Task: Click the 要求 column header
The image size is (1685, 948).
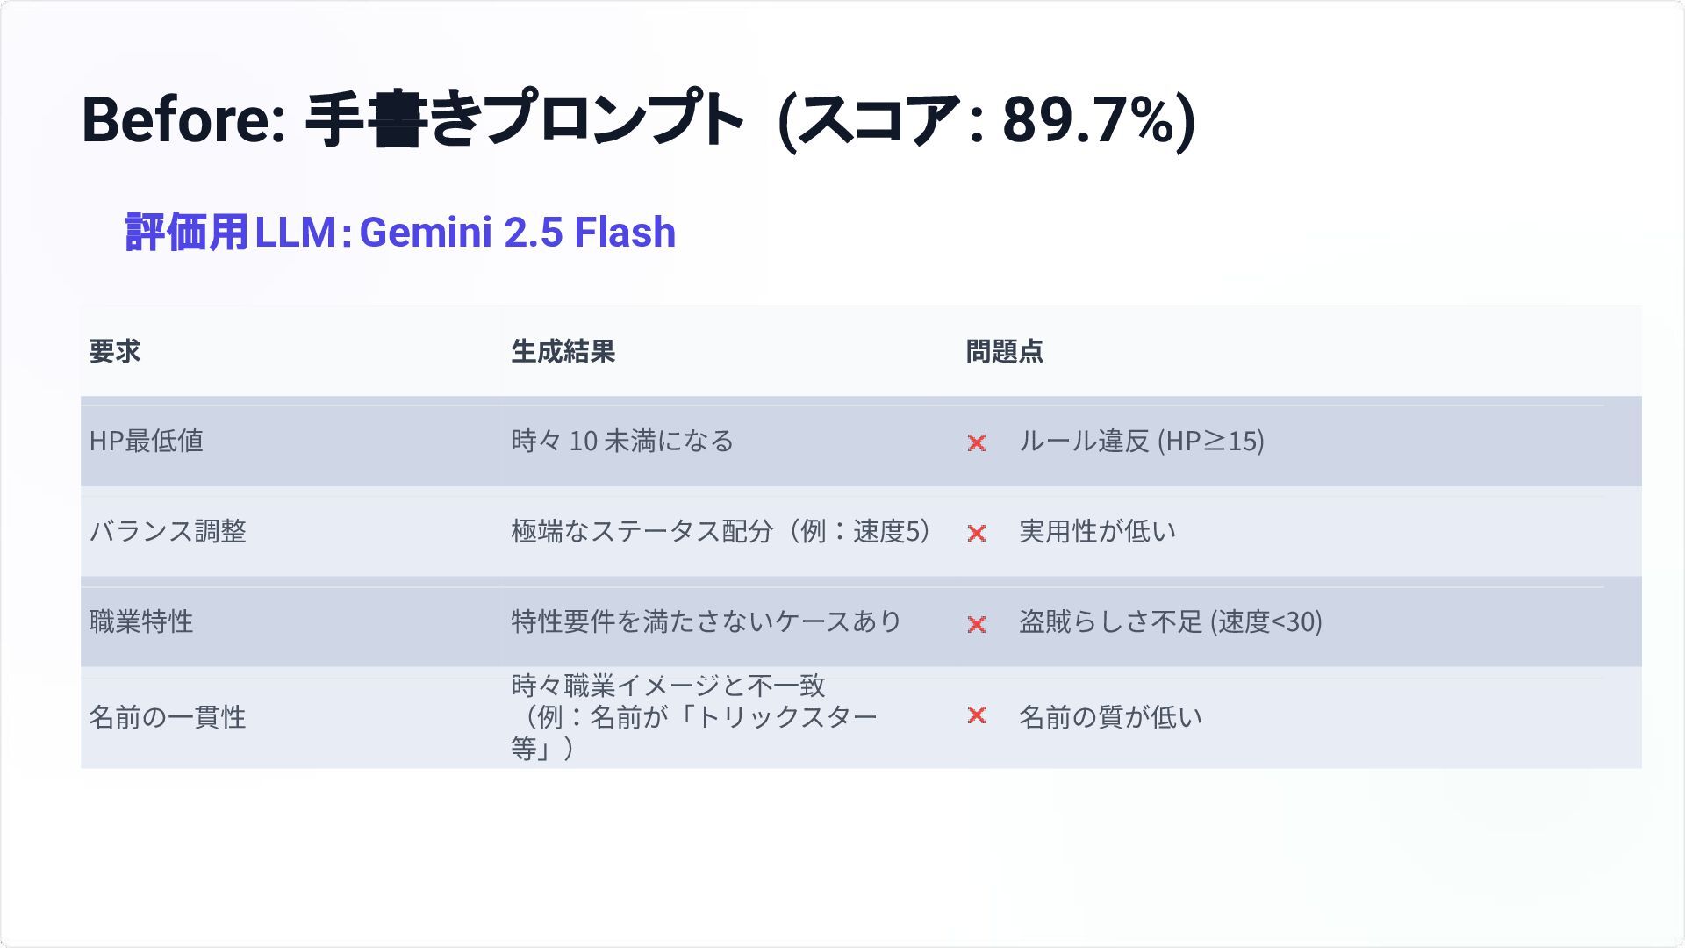Action: [x=115, y=352]
